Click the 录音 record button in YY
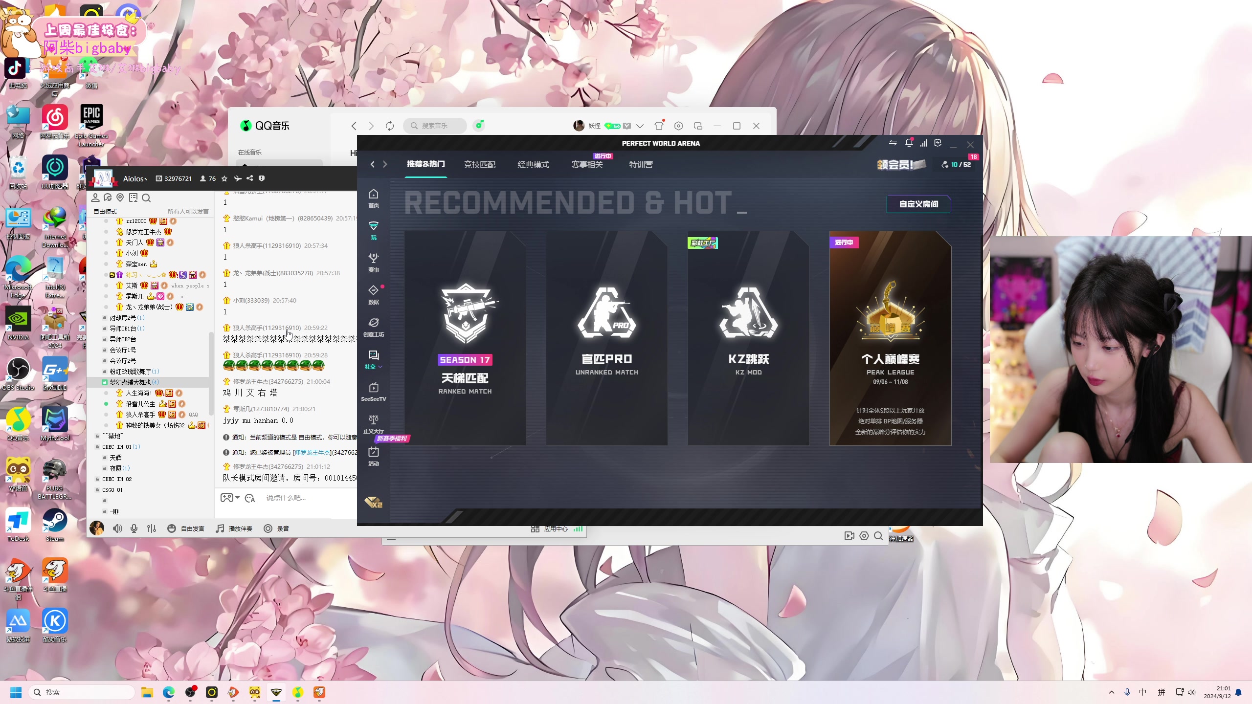Screen dimensions: 1252x704 point(276,528)
